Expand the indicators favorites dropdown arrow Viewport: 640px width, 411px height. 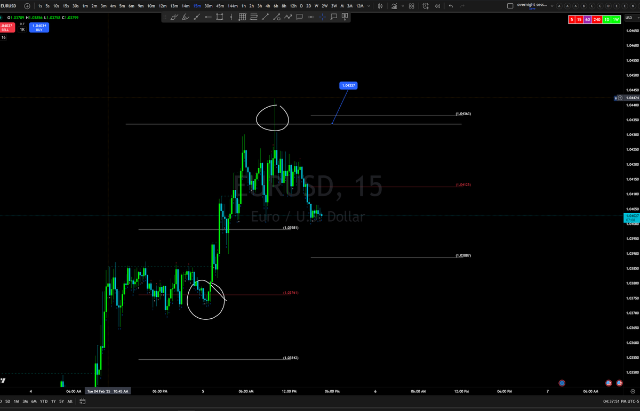pos(403,6)
